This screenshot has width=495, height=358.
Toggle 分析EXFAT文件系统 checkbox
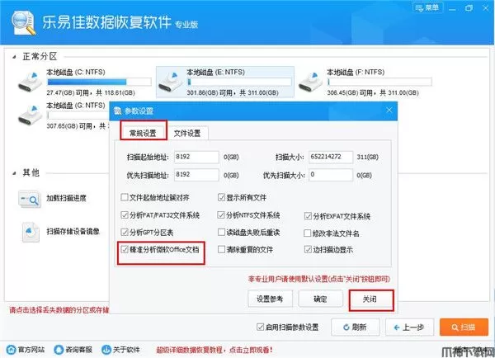coord(308,216)
